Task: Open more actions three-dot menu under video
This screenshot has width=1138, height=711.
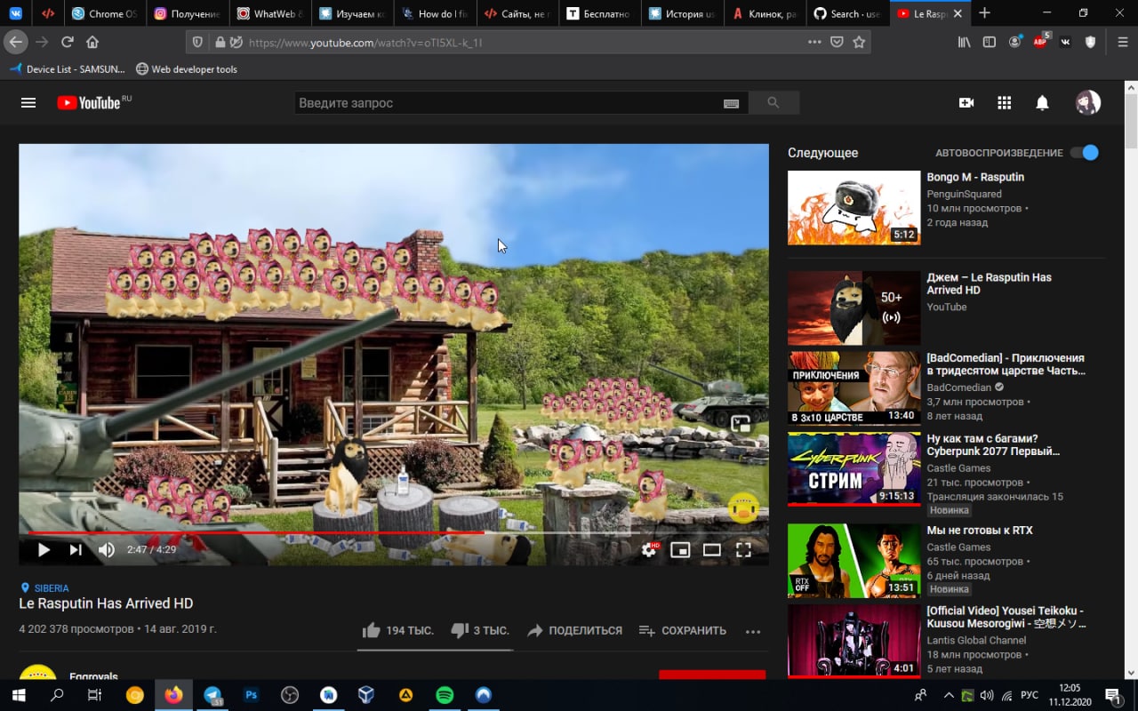Action: click(753, 631)
